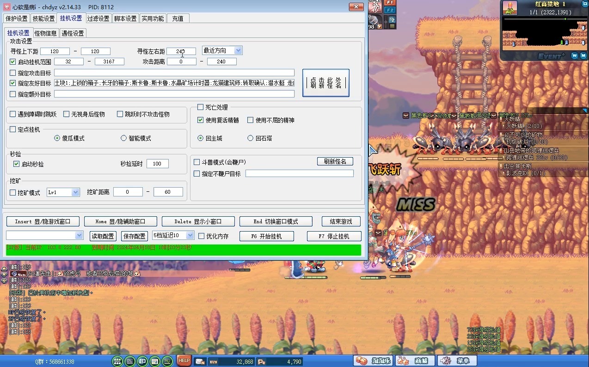
Task: Enable 遇到障碍时跳跃 checkbox
Action: 13,114
